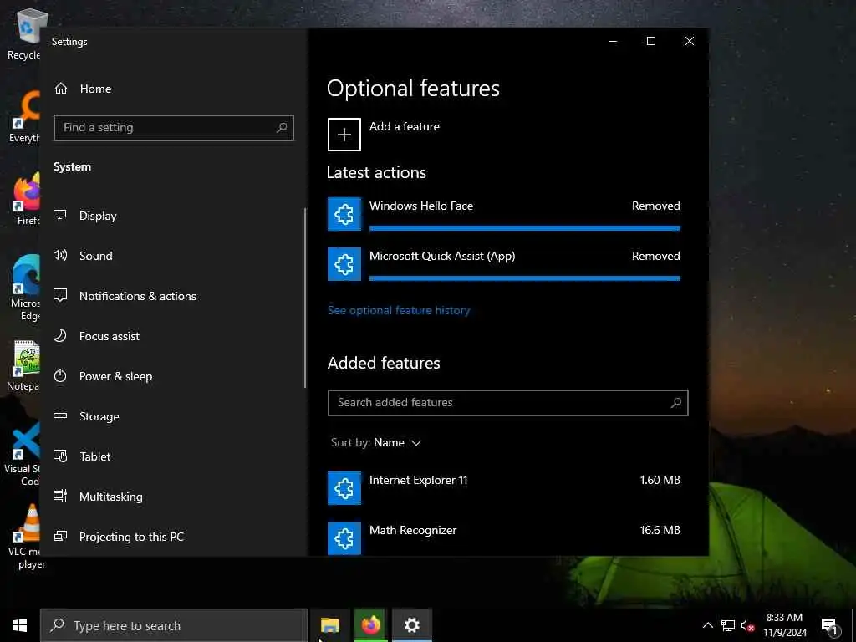
Task: Open Display settings
Action: (x=172, y=216)
